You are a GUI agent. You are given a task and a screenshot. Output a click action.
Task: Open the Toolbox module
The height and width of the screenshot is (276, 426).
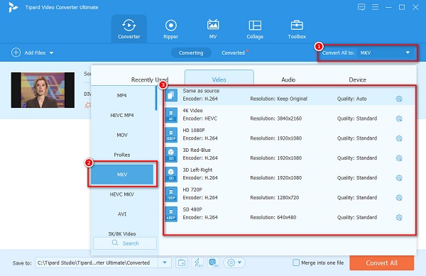(x=297, y=29)
